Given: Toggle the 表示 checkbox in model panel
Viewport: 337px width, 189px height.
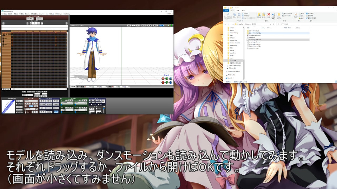Looking at the screenshot, I should (25, 106).
